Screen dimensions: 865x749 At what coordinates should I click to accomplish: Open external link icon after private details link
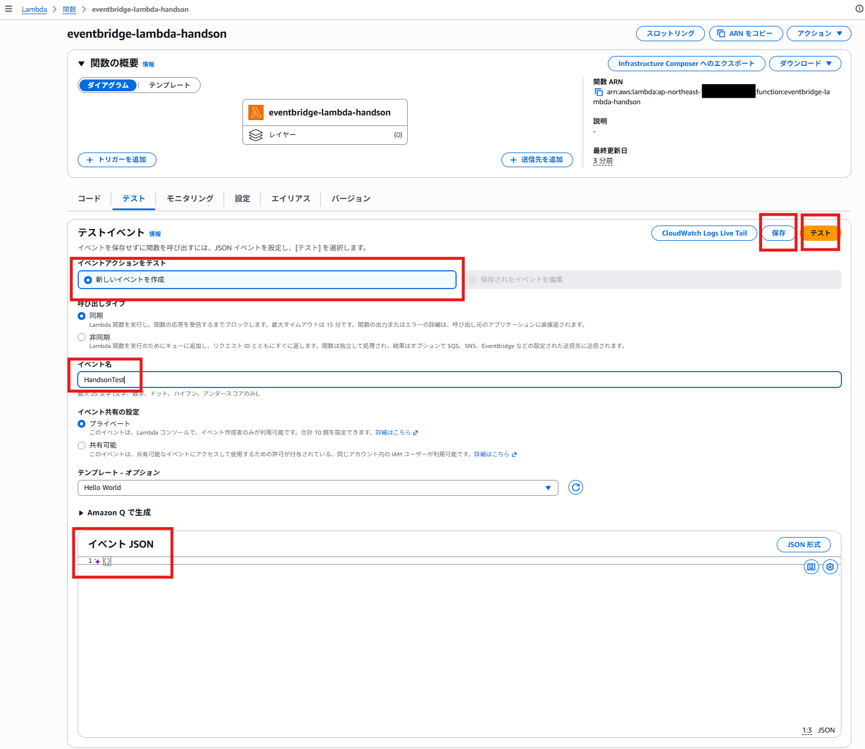[415, 433]
